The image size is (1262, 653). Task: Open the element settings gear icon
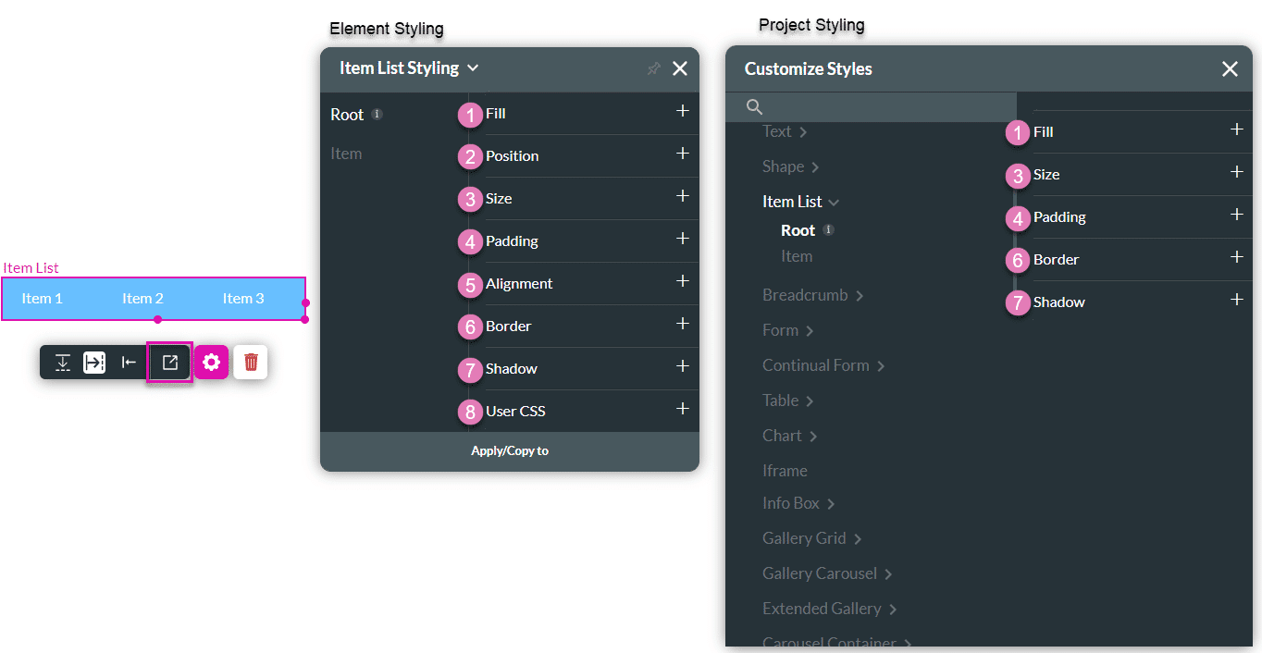[212, 362]
